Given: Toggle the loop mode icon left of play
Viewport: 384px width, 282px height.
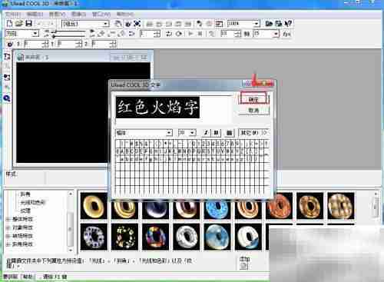Looking at the screenshot, I should coord(169,34).
